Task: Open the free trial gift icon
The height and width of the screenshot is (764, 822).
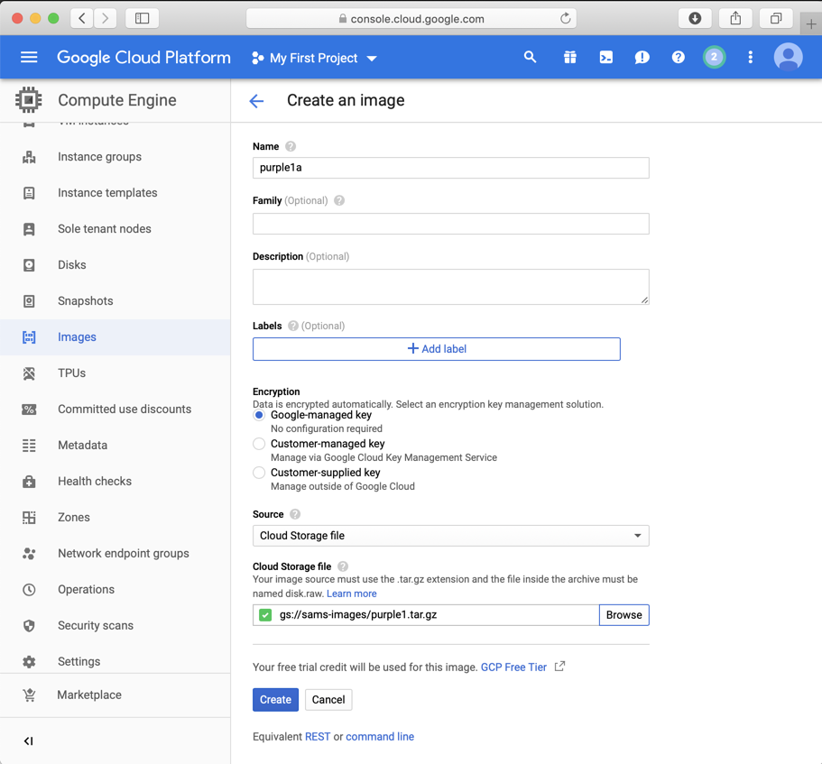Action: click(569, 58)
